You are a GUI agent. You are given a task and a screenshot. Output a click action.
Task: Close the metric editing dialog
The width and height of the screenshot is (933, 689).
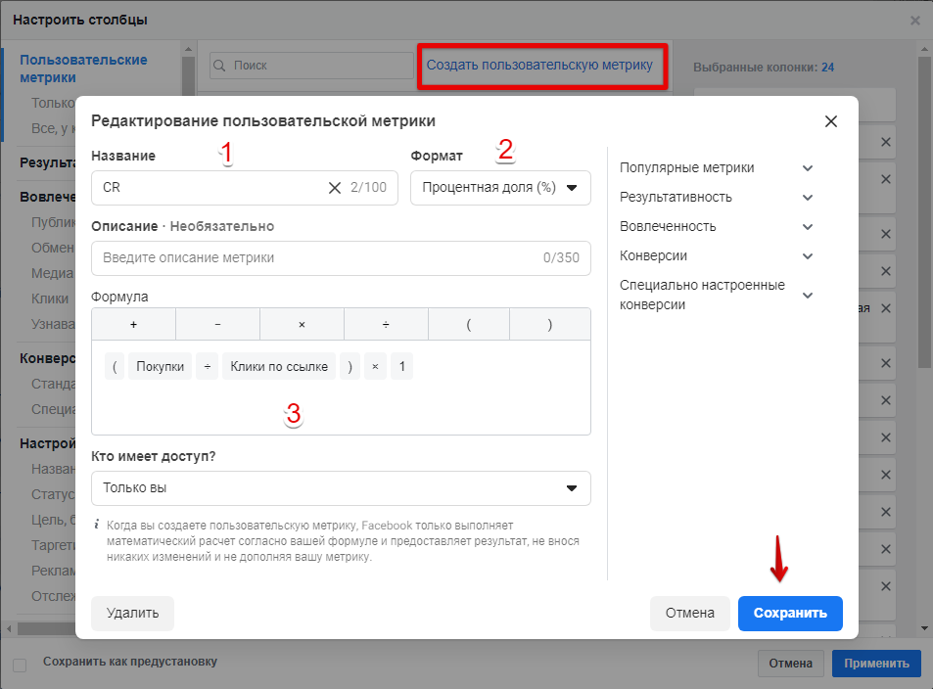pos(831,121)
